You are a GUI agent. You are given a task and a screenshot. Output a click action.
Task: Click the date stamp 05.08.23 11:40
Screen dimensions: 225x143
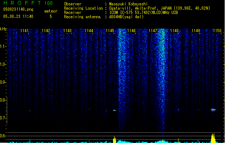click(x=18, y=16)
